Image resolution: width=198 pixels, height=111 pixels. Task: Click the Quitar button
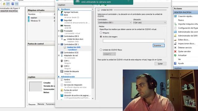(x=160, y=64)
